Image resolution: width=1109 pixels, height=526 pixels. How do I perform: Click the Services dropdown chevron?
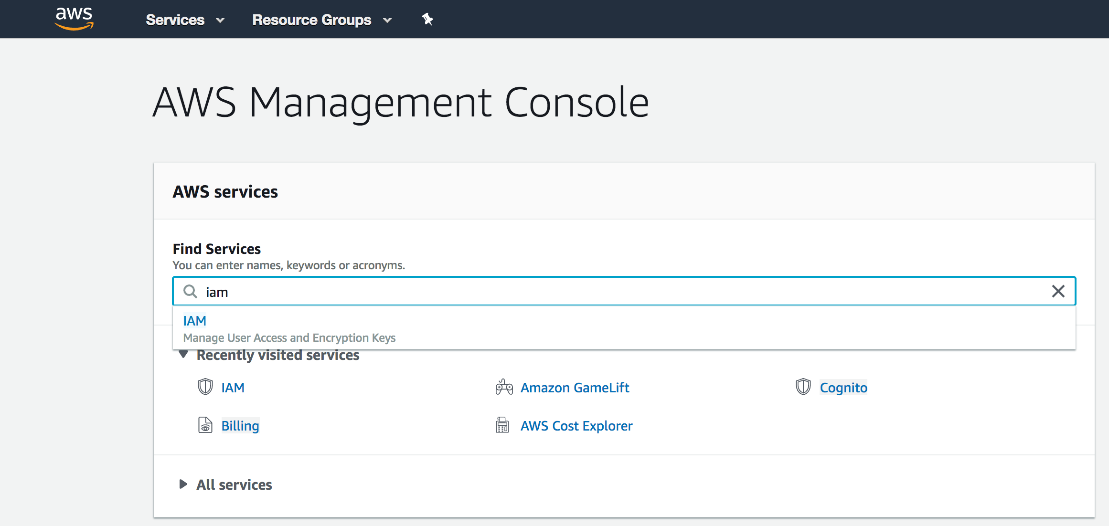point(220,21)
